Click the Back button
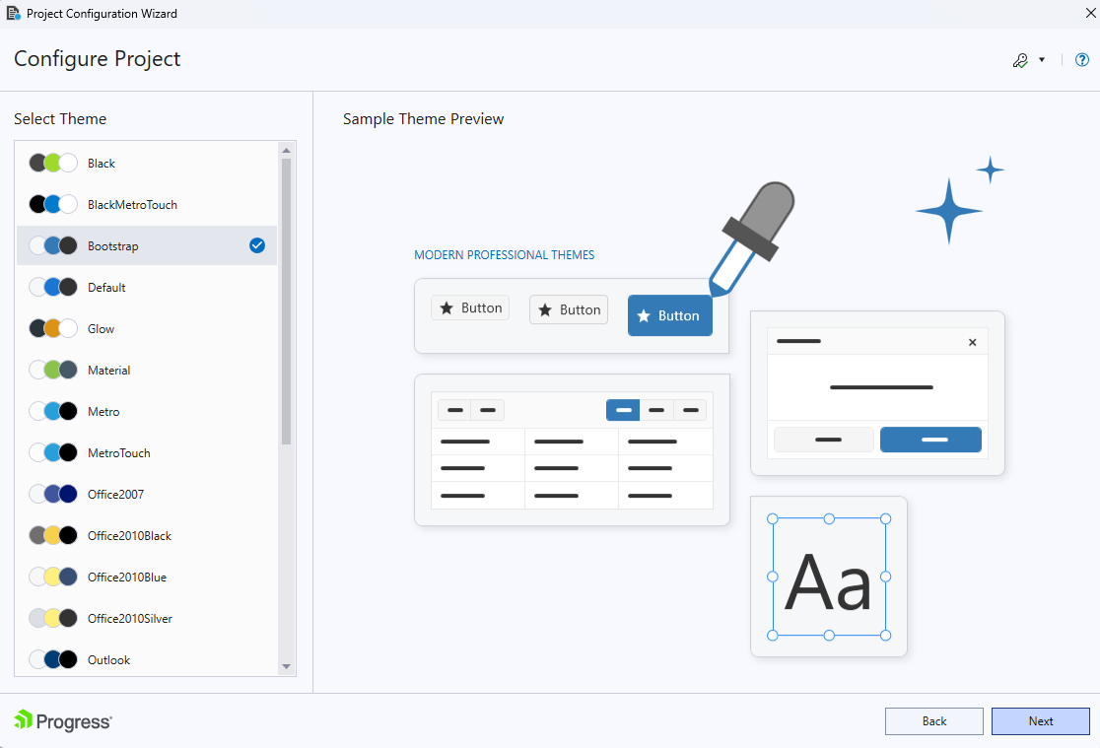The height and width of the screenshot is (748, 1100). 933,720
